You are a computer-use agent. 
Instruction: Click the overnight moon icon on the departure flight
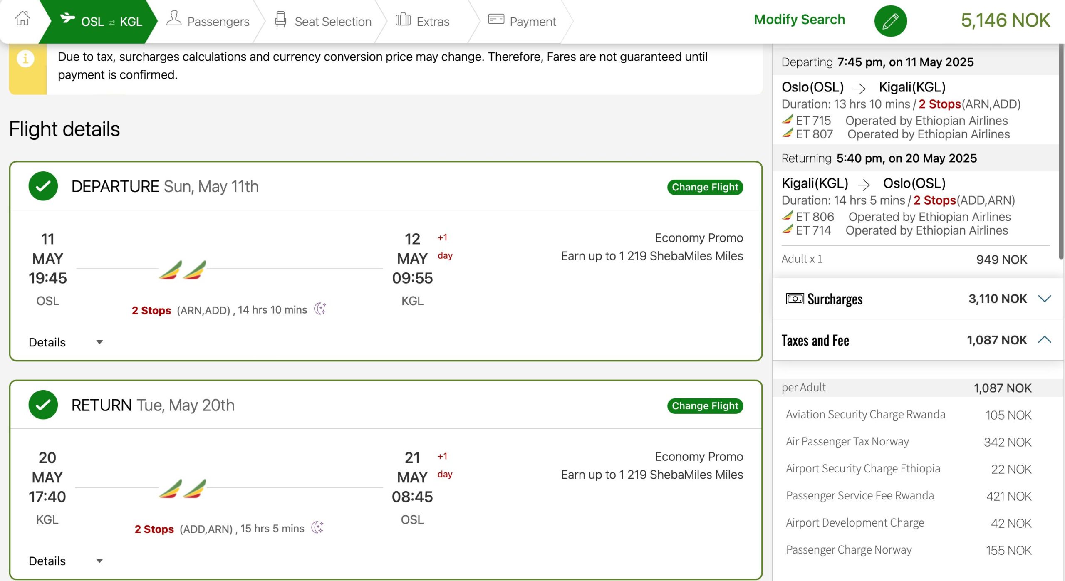(319, 309)
